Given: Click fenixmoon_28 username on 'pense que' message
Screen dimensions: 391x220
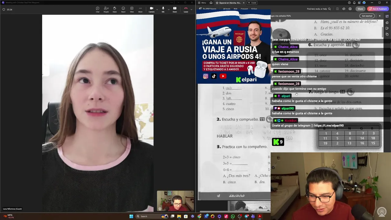Looking at the screenshot, I should pyautogui.click(x=289, y=71).
